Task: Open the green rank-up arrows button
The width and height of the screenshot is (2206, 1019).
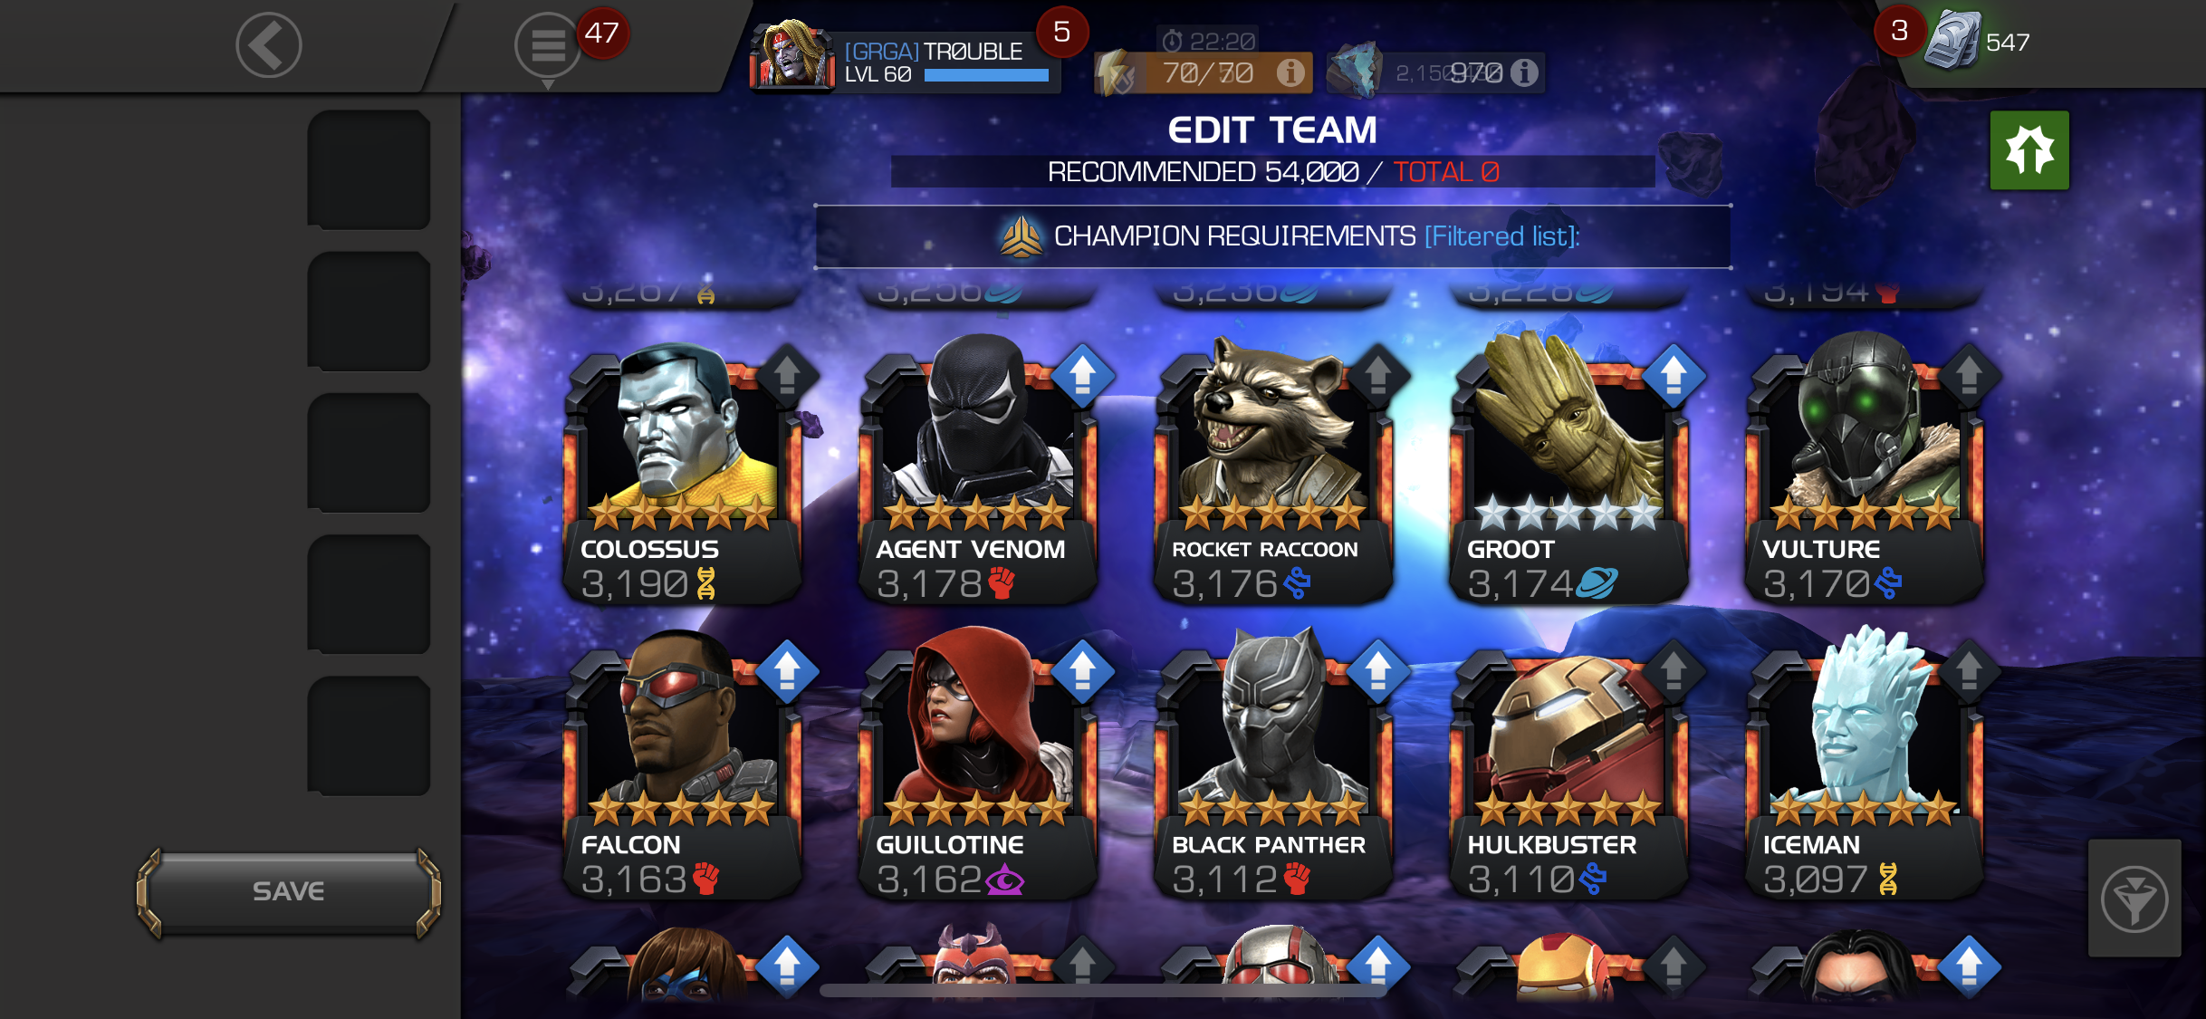Action: [2029, 150]
